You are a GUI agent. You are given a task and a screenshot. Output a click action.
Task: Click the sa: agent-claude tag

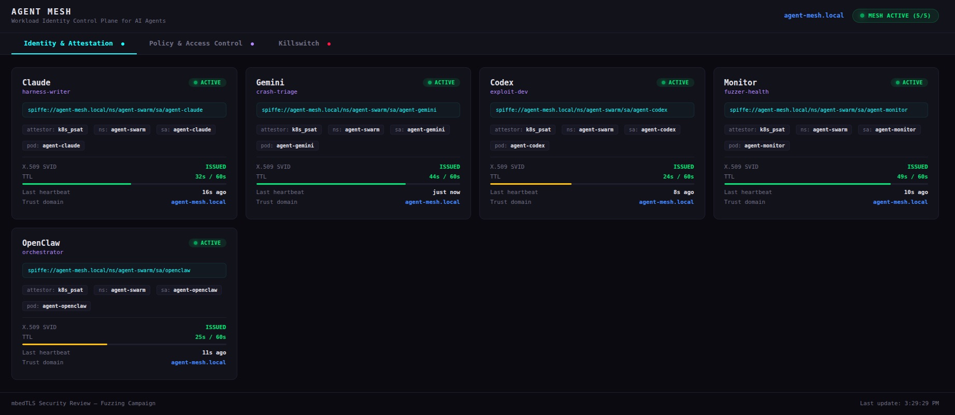[x=186, y=130]
